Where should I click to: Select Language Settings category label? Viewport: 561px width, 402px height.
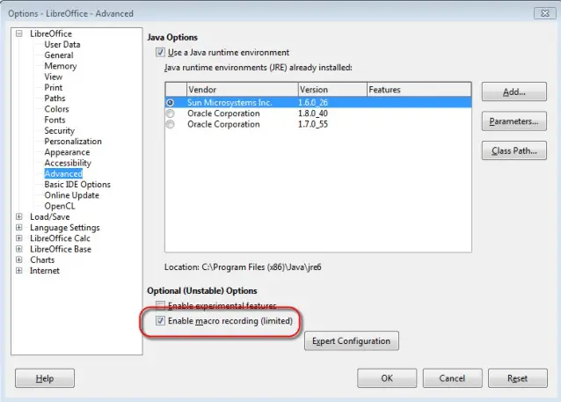click(65, 228)
